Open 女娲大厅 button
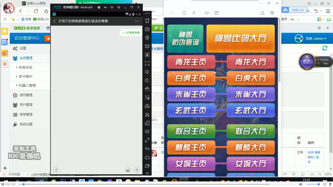Viewport: 333px width, 187px height. coord(251,164)
